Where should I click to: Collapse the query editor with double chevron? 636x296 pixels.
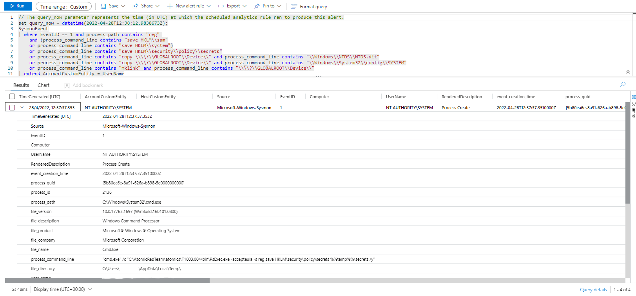click(x=628, y=72)
